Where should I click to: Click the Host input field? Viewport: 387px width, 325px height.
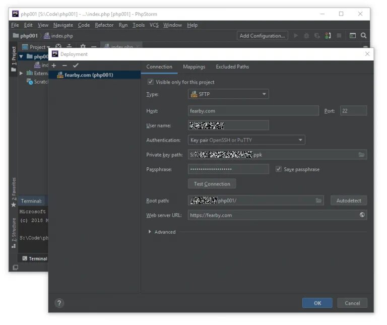point(253,110)
